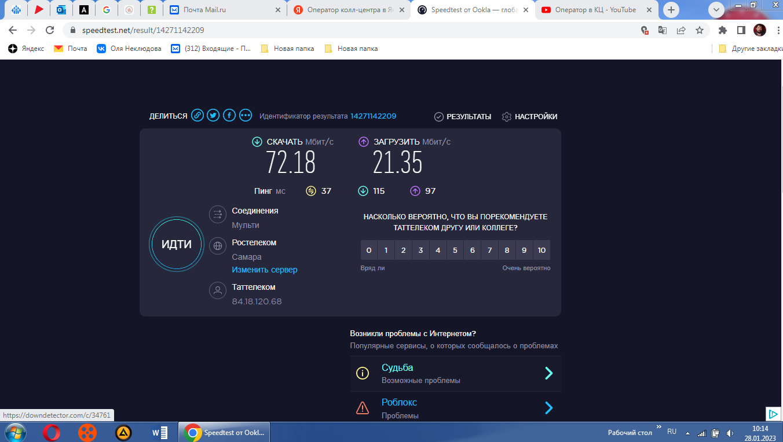Expand the Судьба problem entry arrow
This screenshot has width=783, height=442.
(x=549, y=373)
